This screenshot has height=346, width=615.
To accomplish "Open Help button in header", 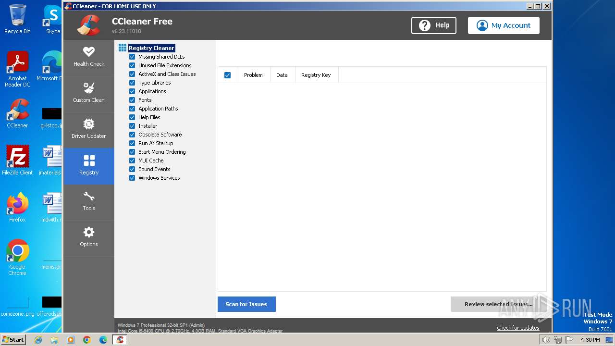I will pos(434,25).
